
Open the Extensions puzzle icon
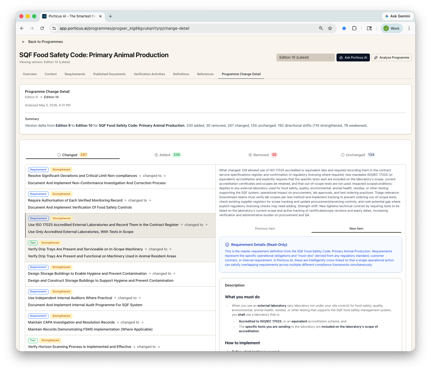tap(354, 28)
